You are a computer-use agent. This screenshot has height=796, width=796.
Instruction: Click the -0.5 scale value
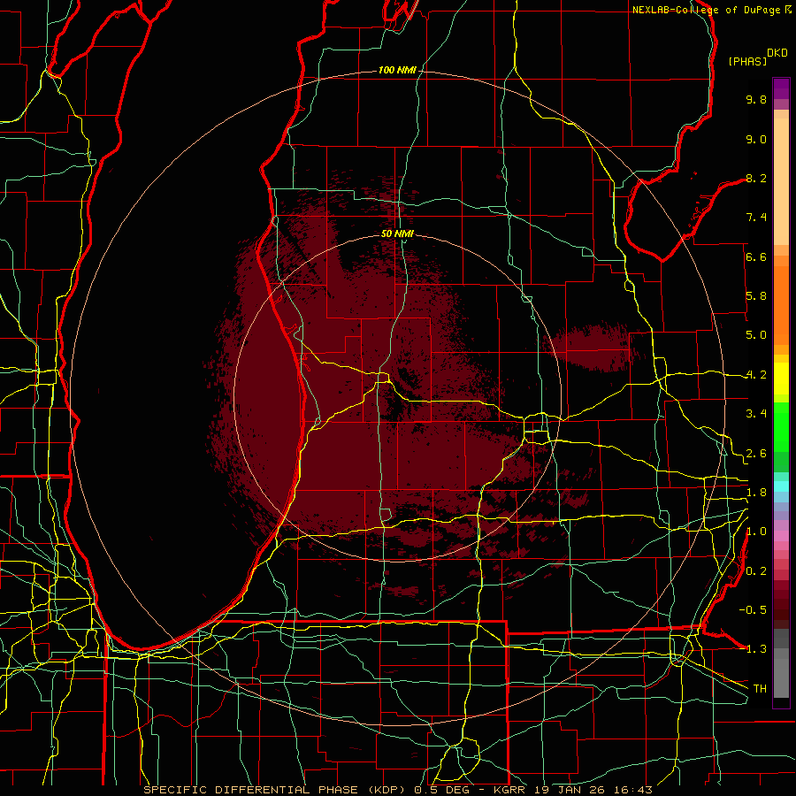coord(753,610)
